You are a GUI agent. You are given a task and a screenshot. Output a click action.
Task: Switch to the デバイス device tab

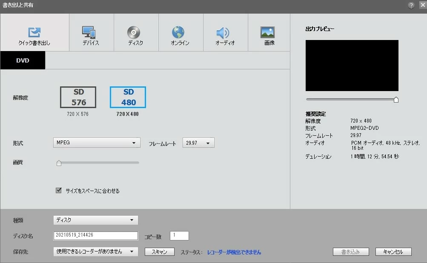[x=91, y=32]
